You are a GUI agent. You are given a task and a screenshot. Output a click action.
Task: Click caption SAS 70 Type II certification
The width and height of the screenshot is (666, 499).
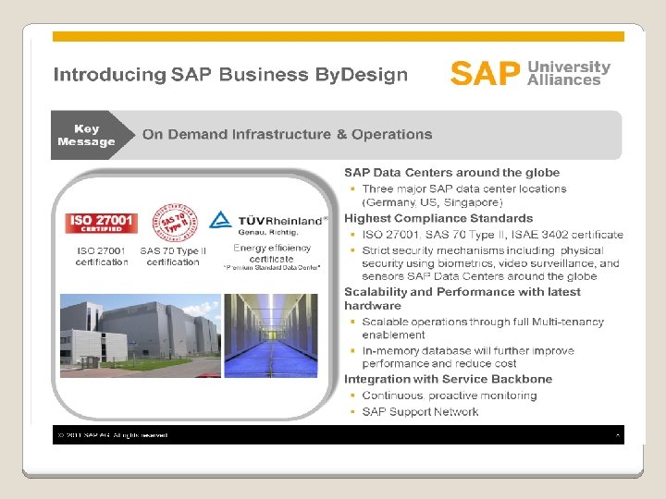(x=173, y=256)
